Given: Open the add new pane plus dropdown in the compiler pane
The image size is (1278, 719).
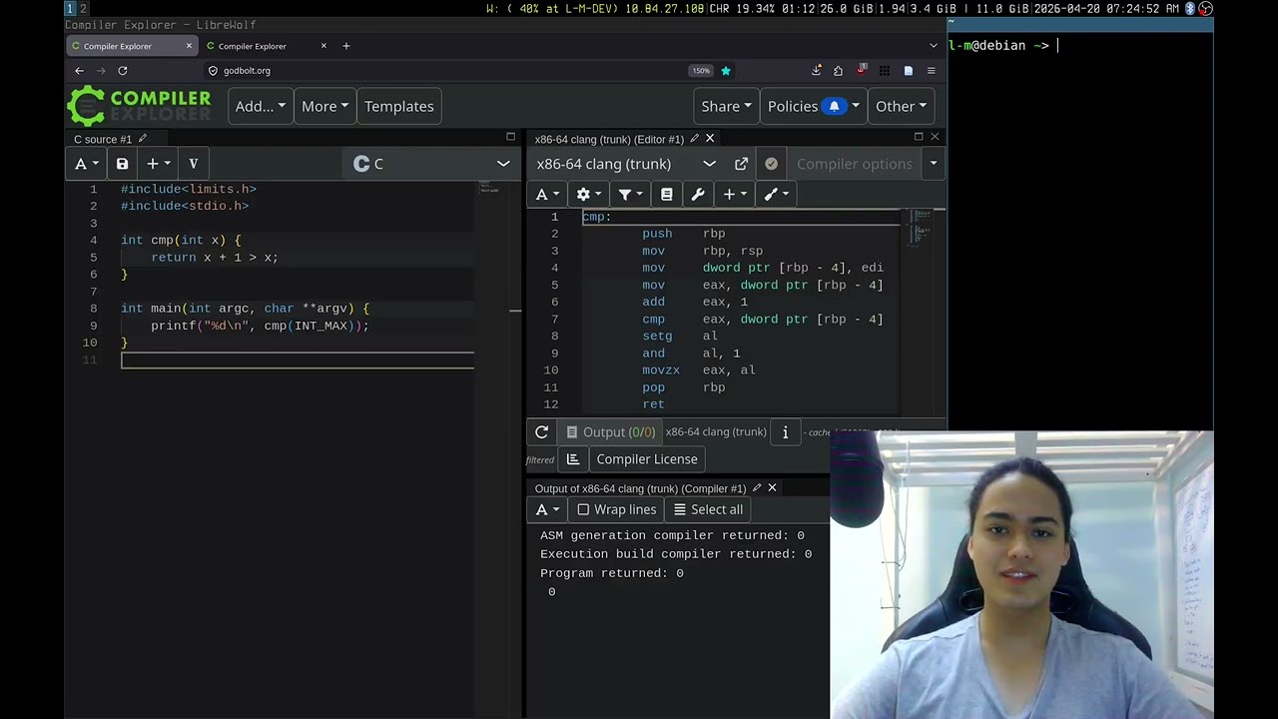Looking at the screenshot, I should click(735, 195).
